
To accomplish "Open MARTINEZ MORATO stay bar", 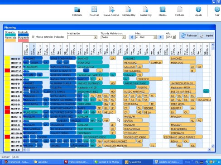I will (63, 108).
